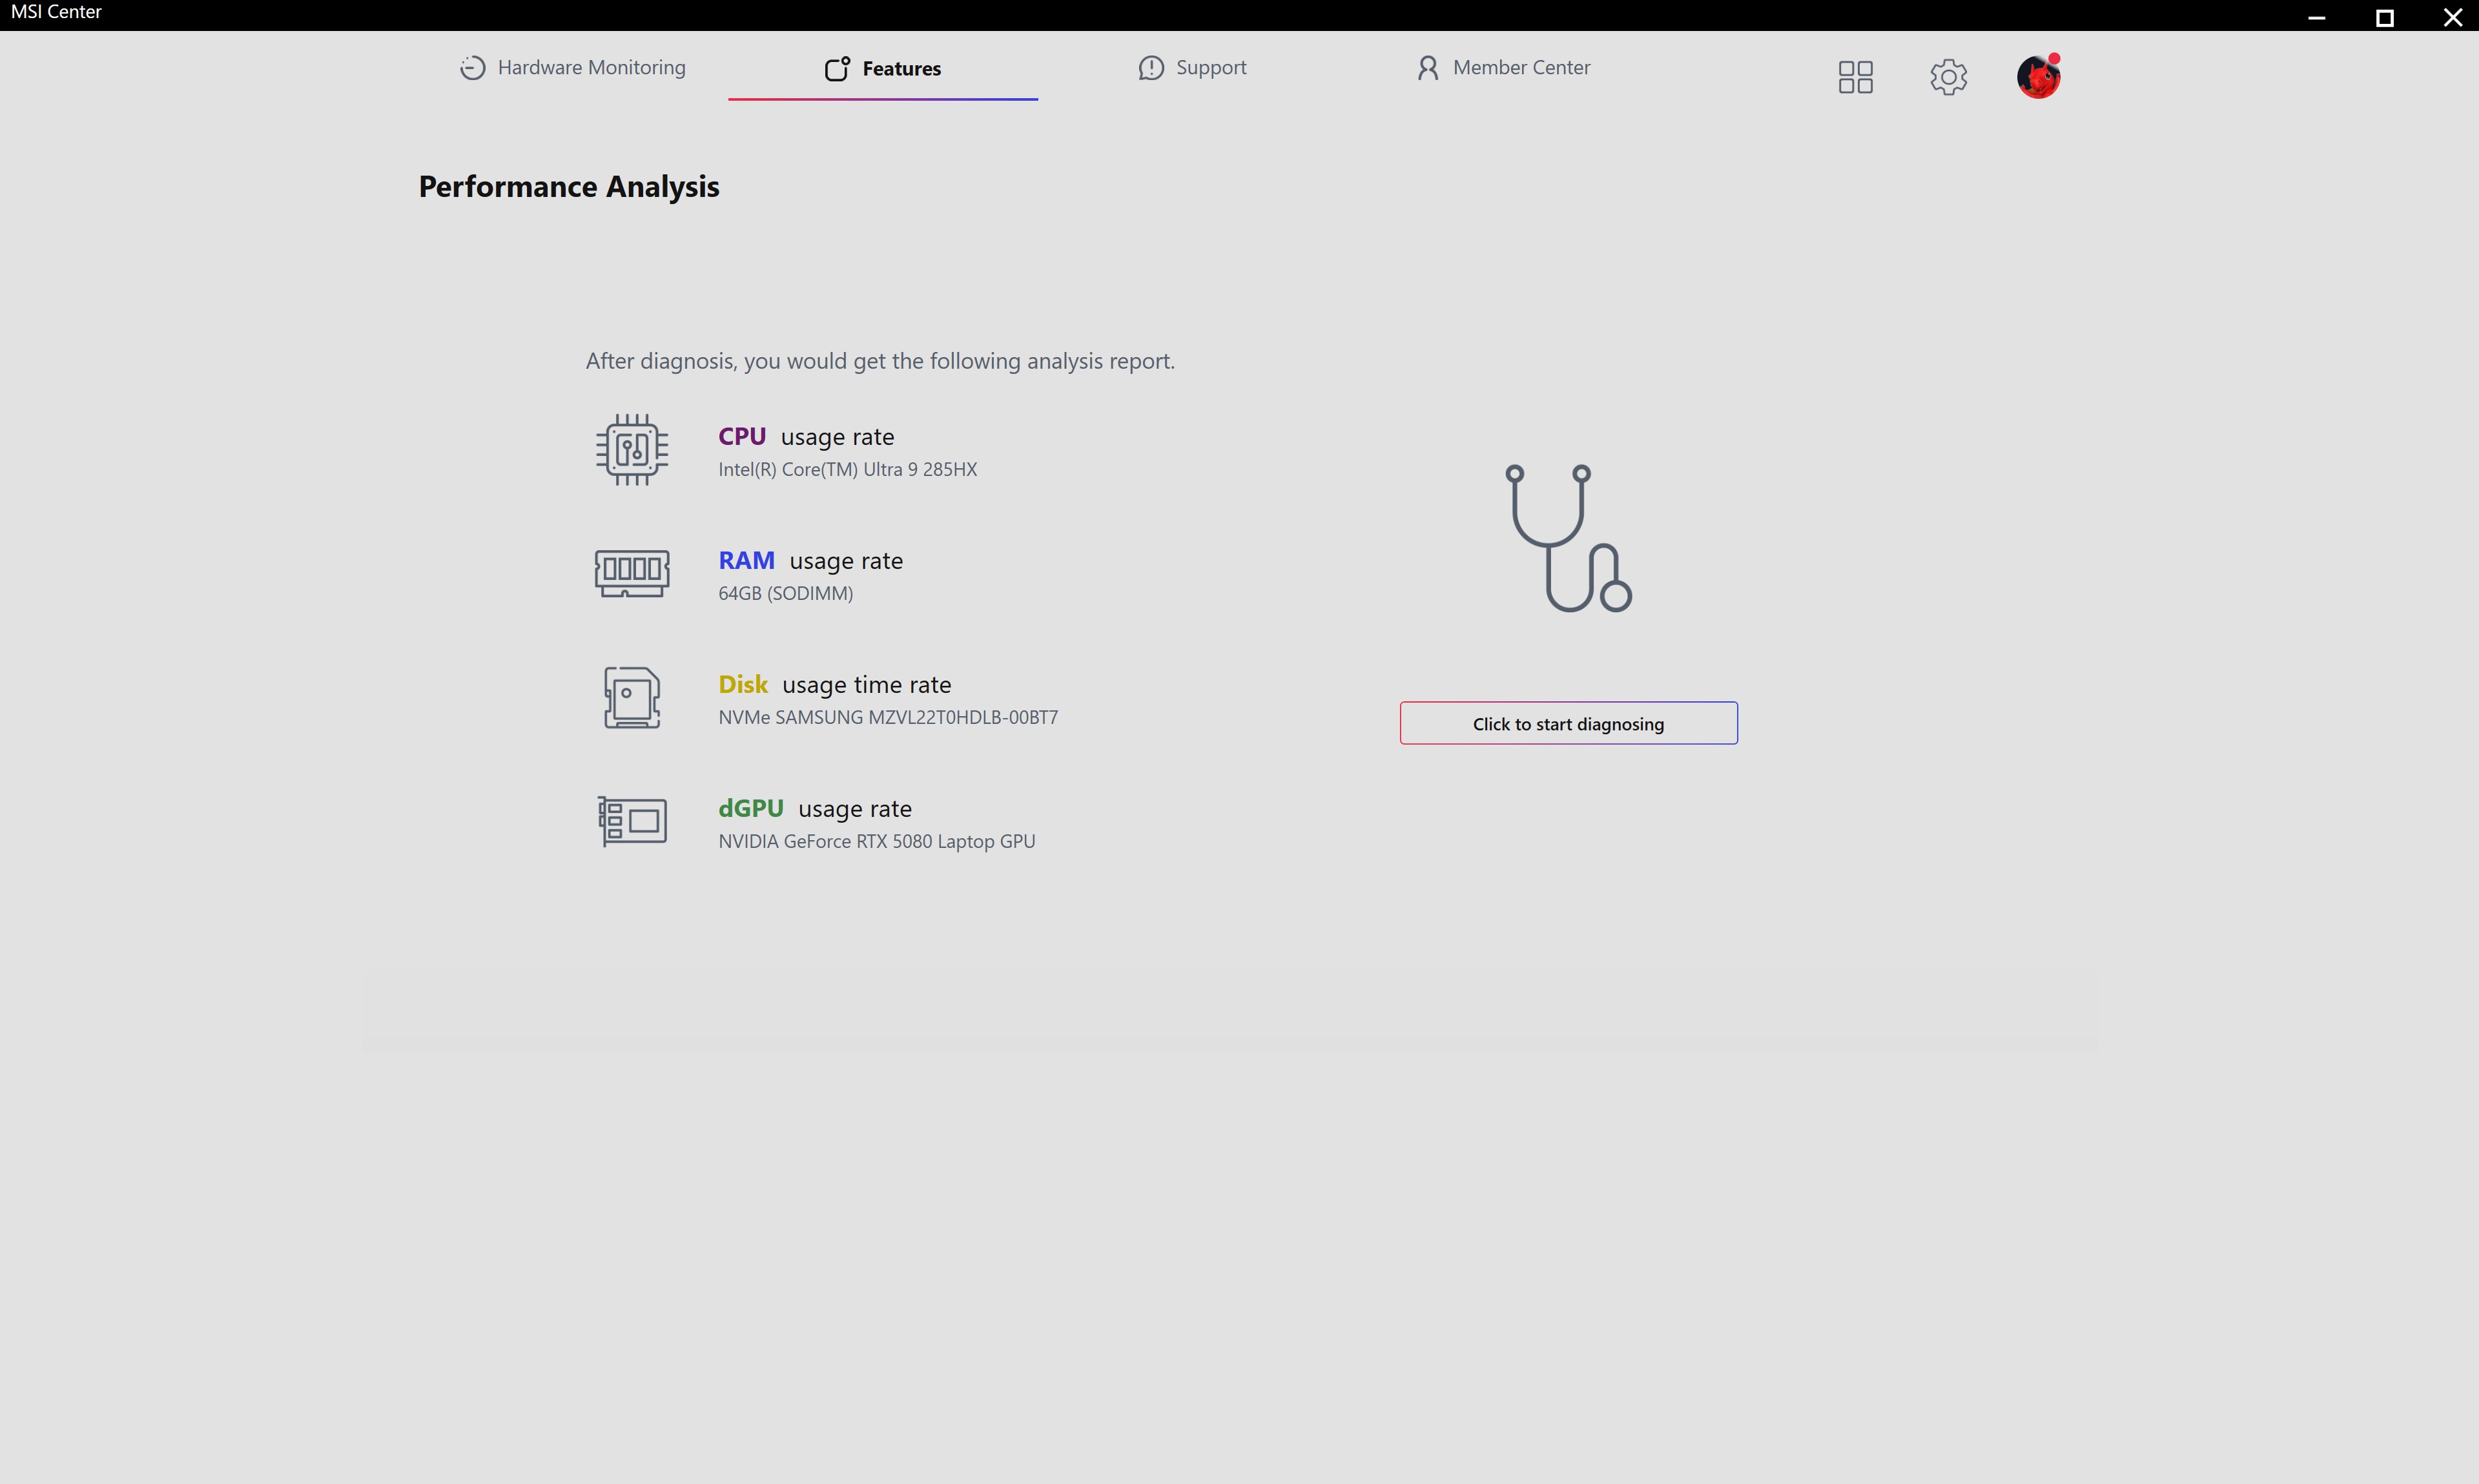Viewport: 2479px width, 1484px height.
Task: Click the Disk drive icon
Action: pyautogui.click(x=632, y=697)
